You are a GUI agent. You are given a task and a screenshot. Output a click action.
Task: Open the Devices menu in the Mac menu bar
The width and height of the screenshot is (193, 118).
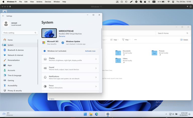(x=48, y=2)
